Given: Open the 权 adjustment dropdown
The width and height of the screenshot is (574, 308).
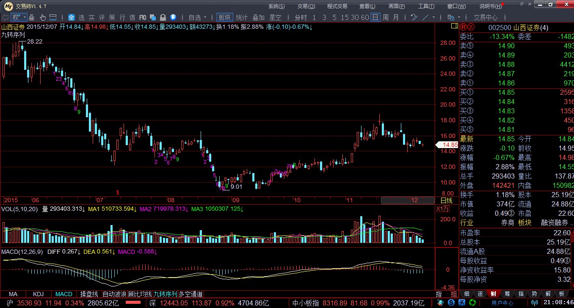Looking at the screenshot, I should (19, 17).
